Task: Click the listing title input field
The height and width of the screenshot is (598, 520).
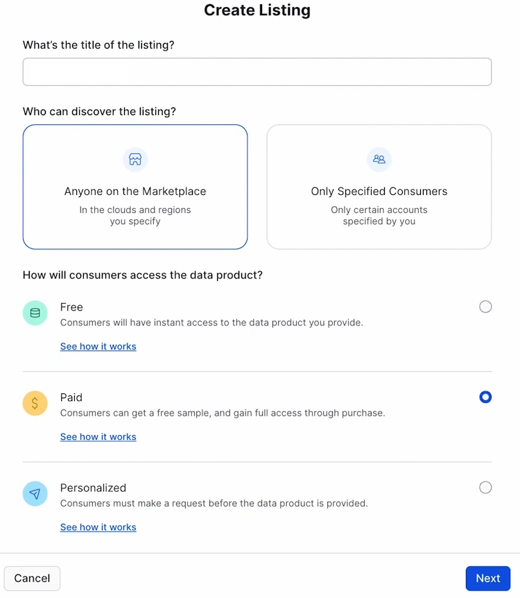Action: (257, 71)
